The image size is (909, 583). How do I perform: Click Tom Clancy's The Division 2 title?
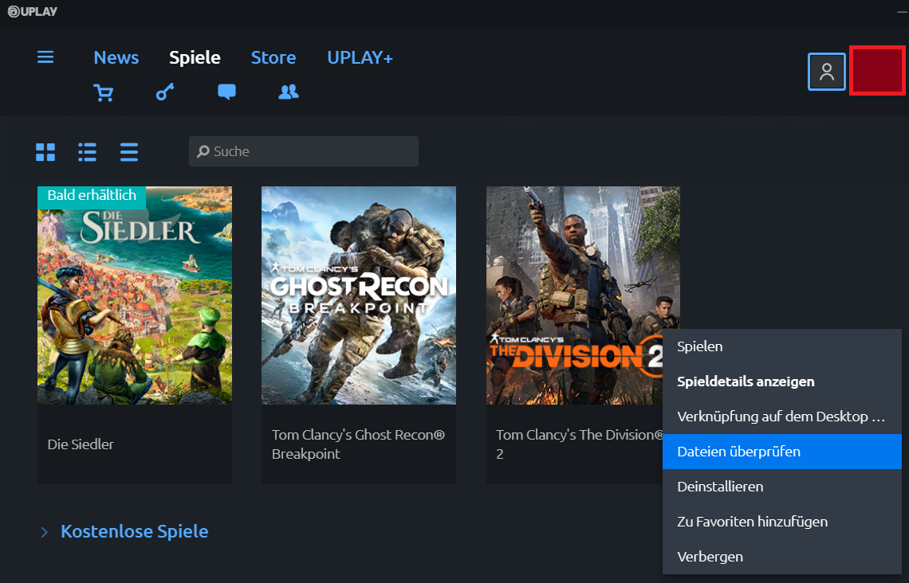(x=579, y=444)
